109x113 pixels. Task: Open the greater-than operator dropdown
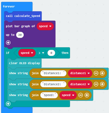[x=41, y=53]
